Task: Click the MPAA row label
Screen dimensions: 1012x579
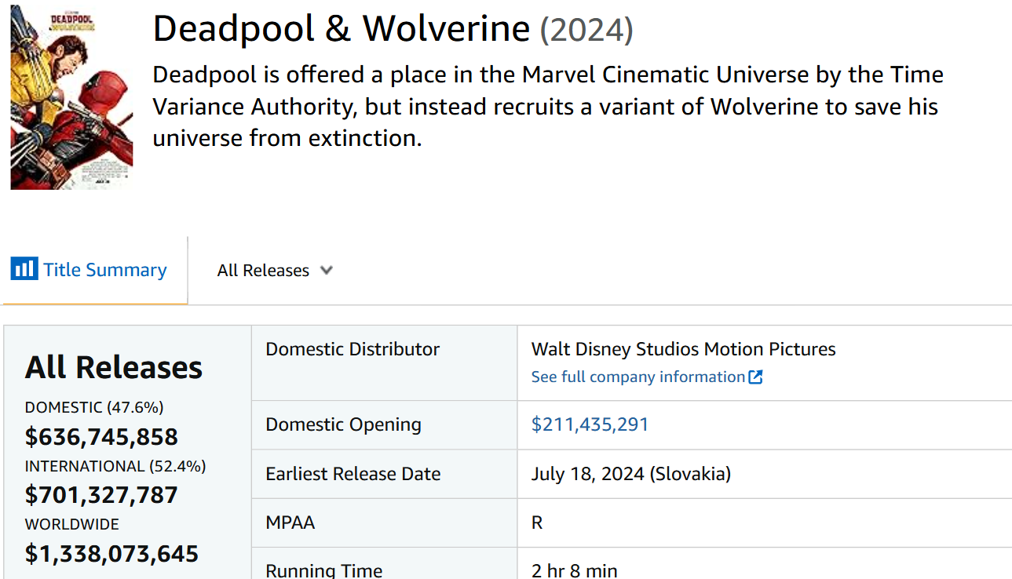Action: click(x=290, y=523)
